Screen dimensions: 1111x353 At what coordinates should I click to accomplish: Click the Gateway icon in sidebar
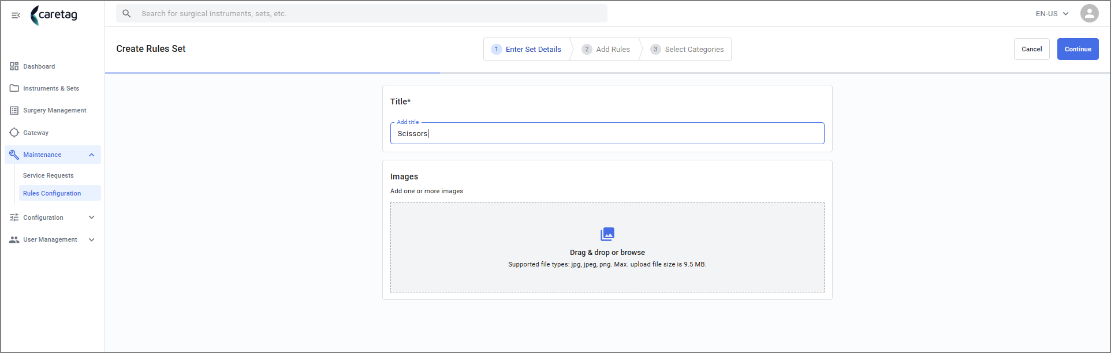pyautogui.click(x=14, y=133)
